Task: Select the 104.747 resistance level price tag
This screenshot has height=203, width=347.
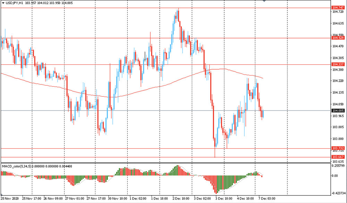Action: pos(338,8)
